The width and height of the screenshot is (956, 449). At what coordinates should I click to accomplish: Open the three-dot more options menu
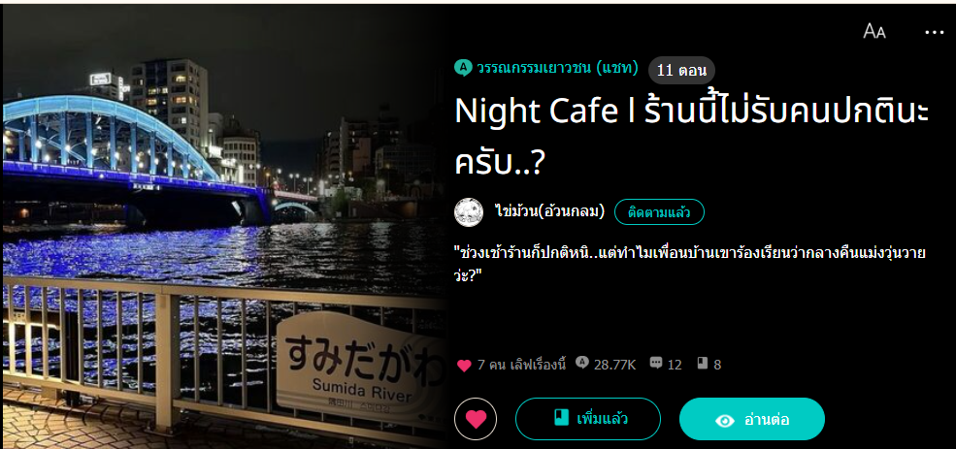[x=934, y=32]
